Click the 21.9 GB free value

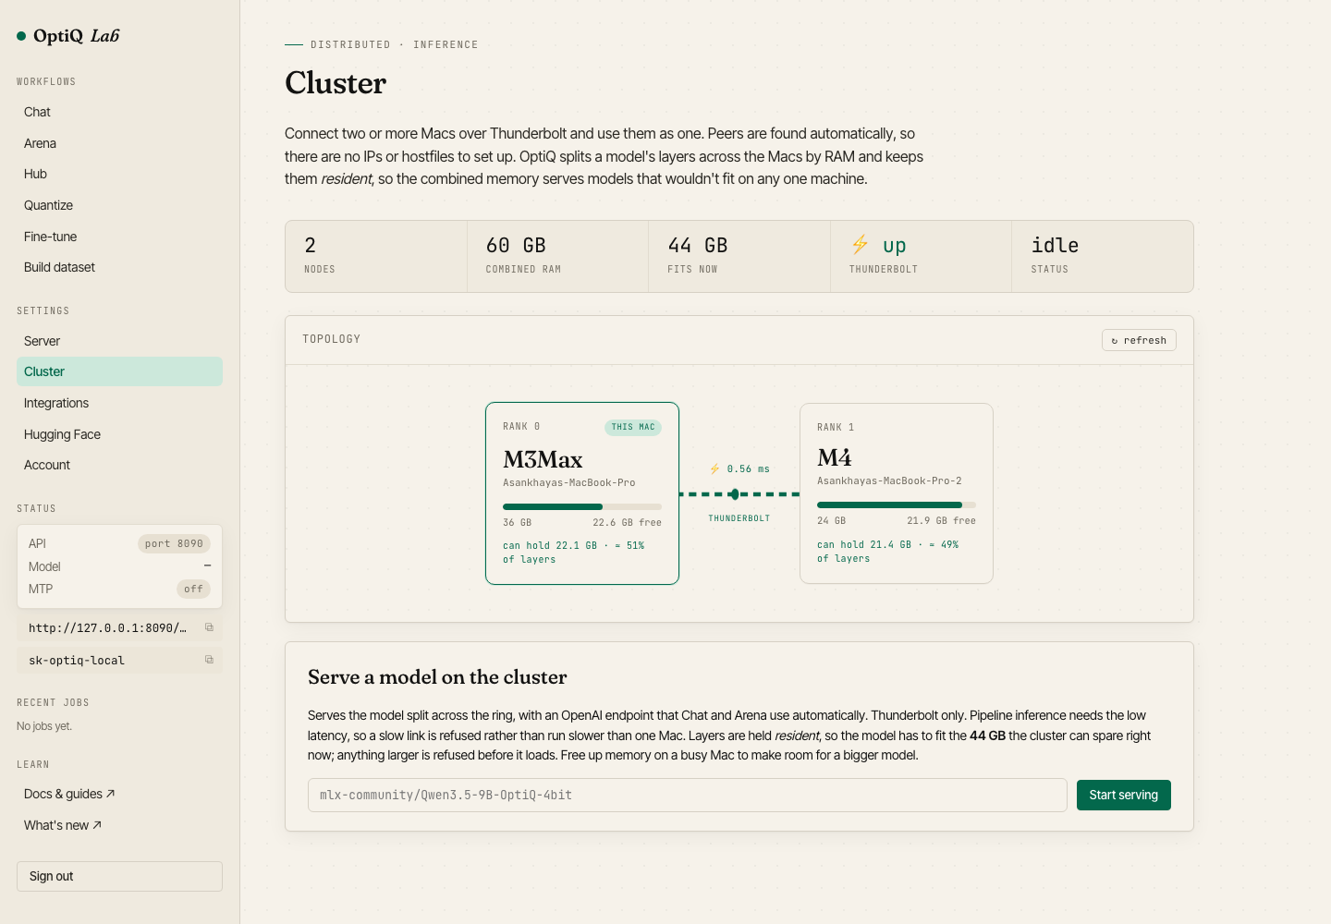[x=941, y=520]
